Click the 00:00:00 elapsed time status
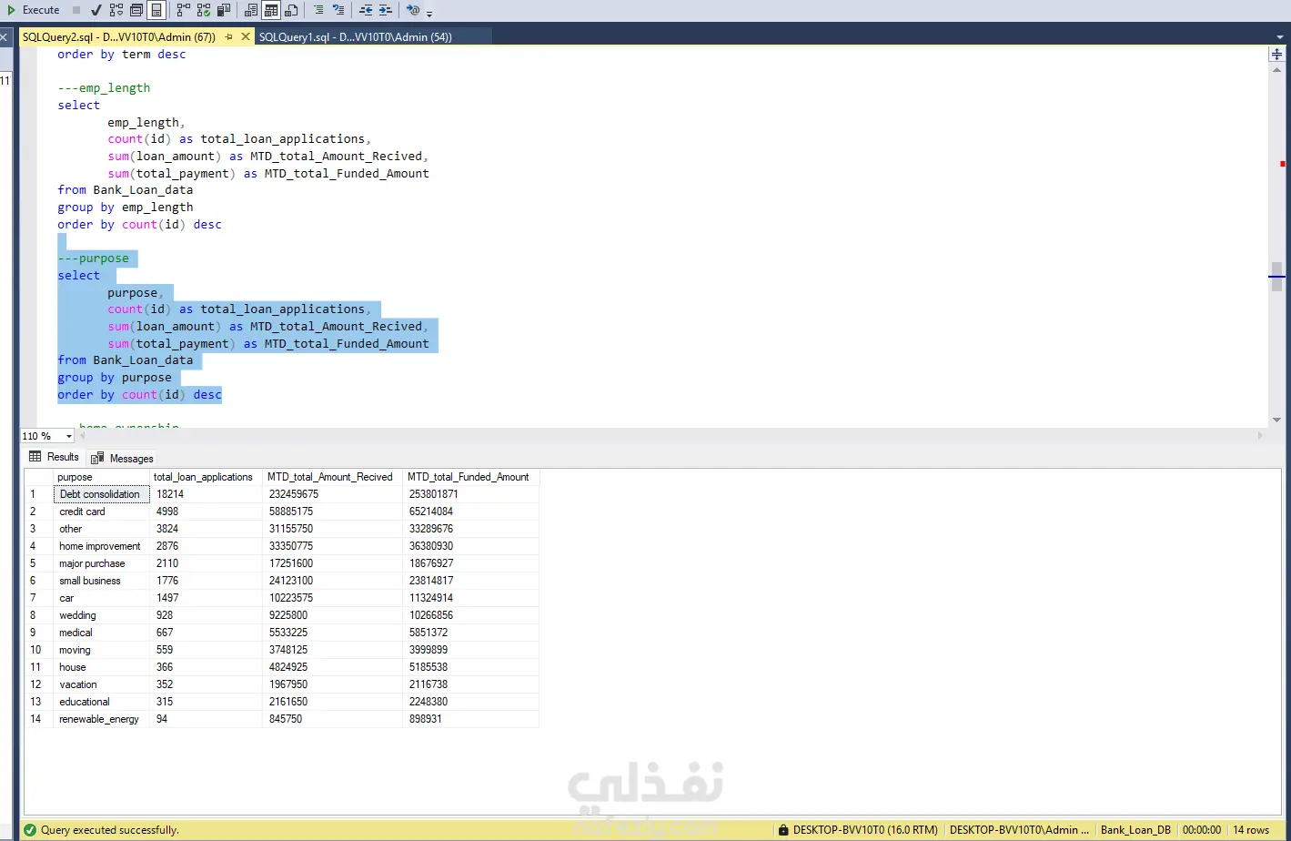1291x841 pixels. pyautogui.click(x=1202, y=830)
